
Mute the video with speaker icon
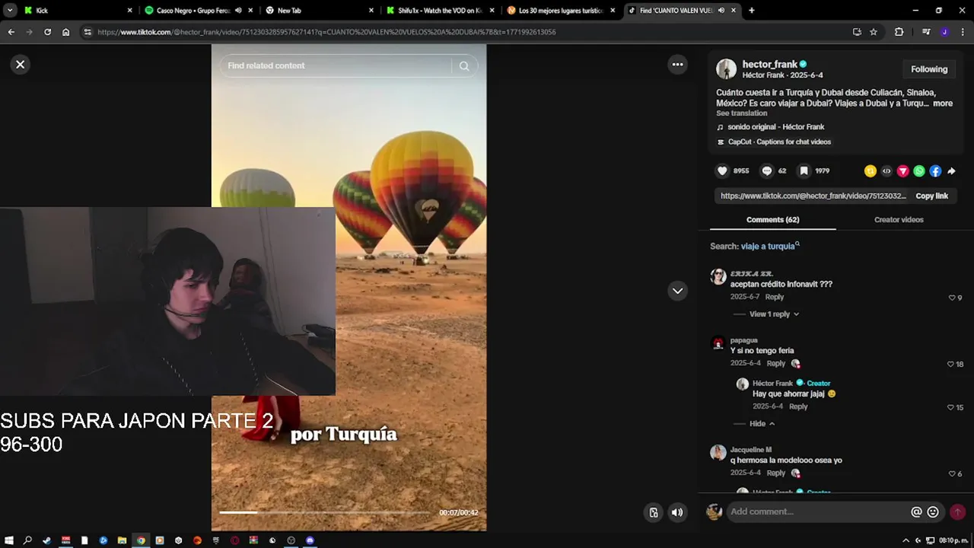point(676,513)
